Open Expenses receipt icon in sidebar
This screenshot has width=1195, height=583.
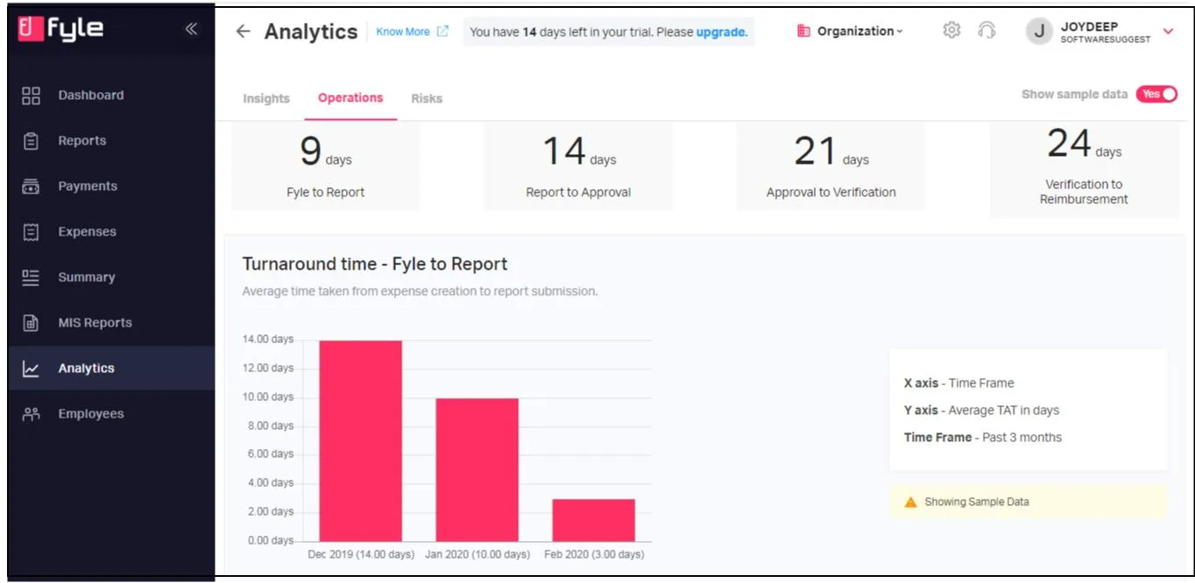tap(31, 232)
